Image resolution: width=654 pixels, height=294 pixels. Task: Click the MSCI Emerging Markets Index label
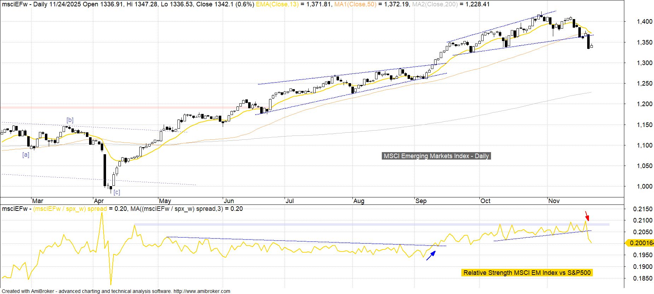tap(436, 156)
